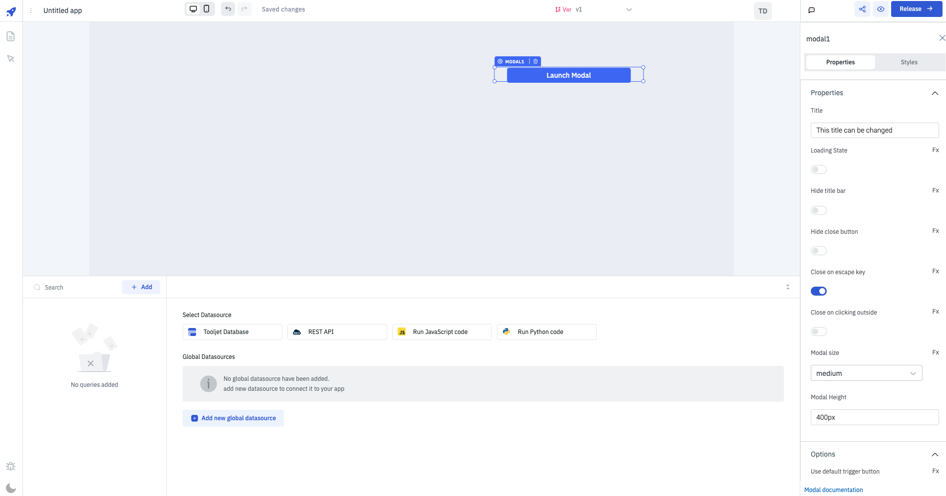
Task: Switch canvas to mobile layout view
Action: (x=207, y=9)
